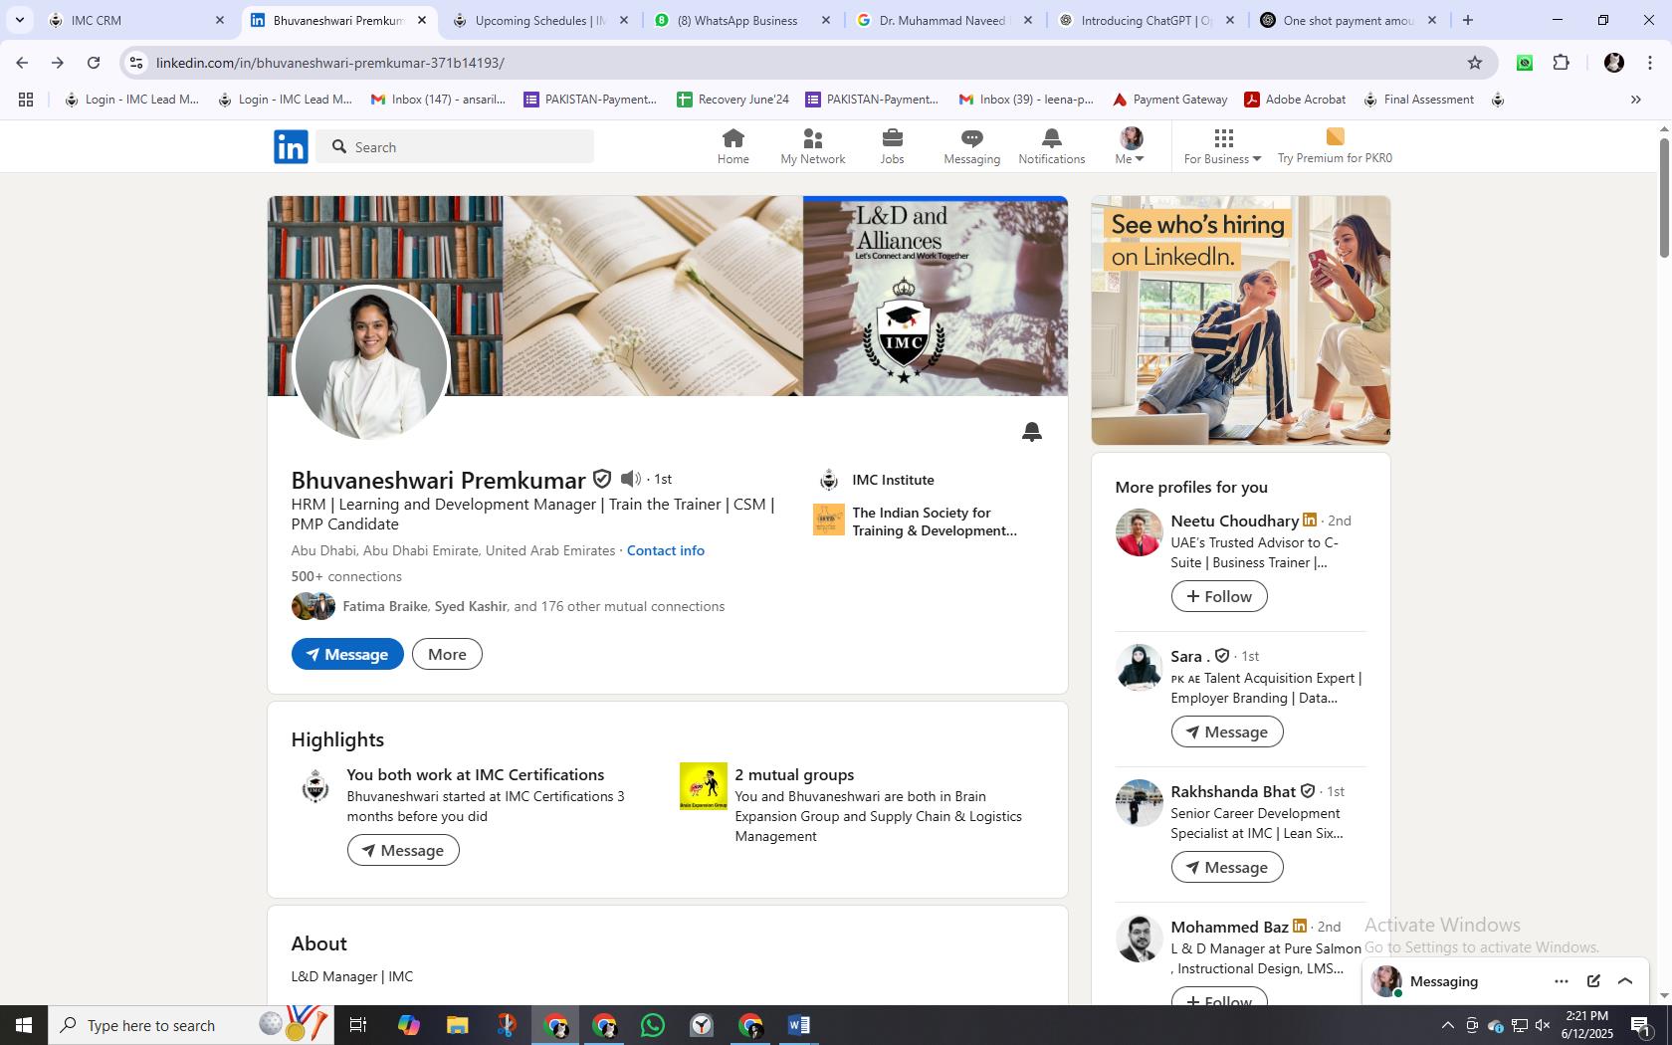This screenshot has height=1045, width=1672.
Task: Open PAKISTAN-Payment bookmark with purple icon first
Action: point(590,100)
